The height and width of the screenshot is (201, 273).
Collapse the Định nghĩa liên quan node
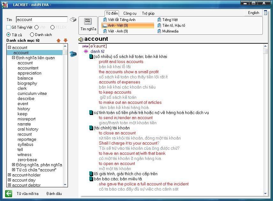(x=13, y=58)
